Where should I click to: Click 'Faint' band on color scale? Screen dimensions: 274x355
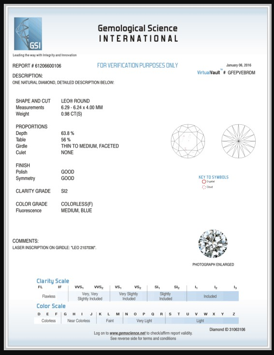pyautogui.click(x=110, y=321)
